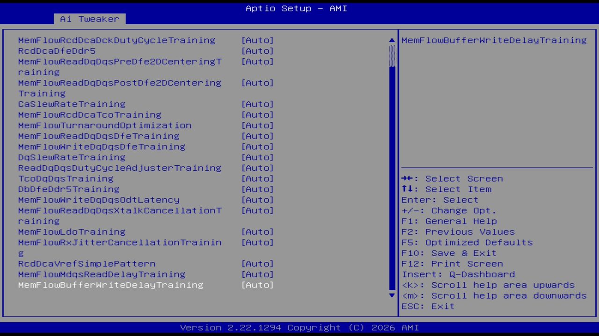Select MemFlowWriteDqDqsDfeTraining setting
This screenshot has height=336, width=599.
101,147
